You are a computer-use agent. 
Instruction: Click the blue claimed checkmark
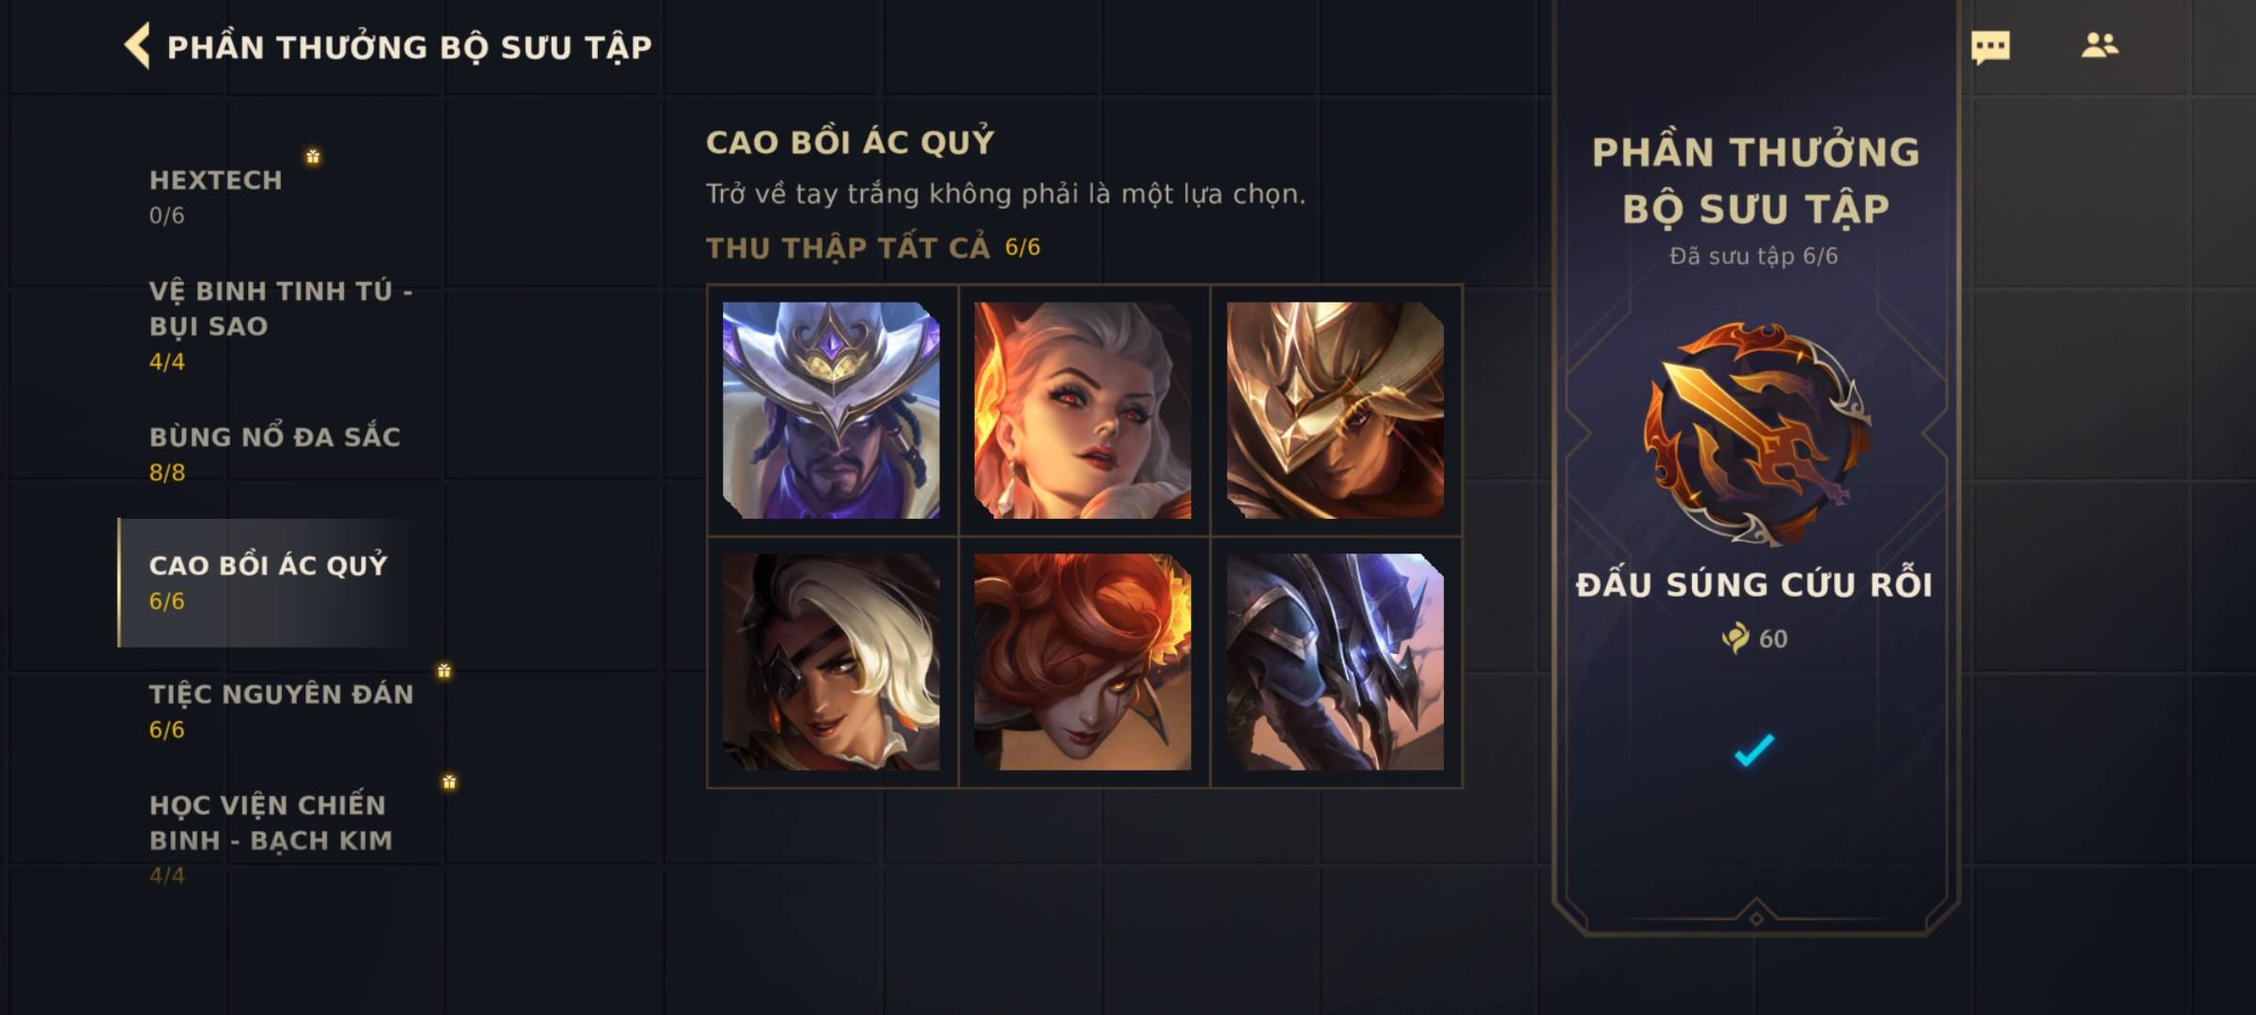tap(1754, 749)
